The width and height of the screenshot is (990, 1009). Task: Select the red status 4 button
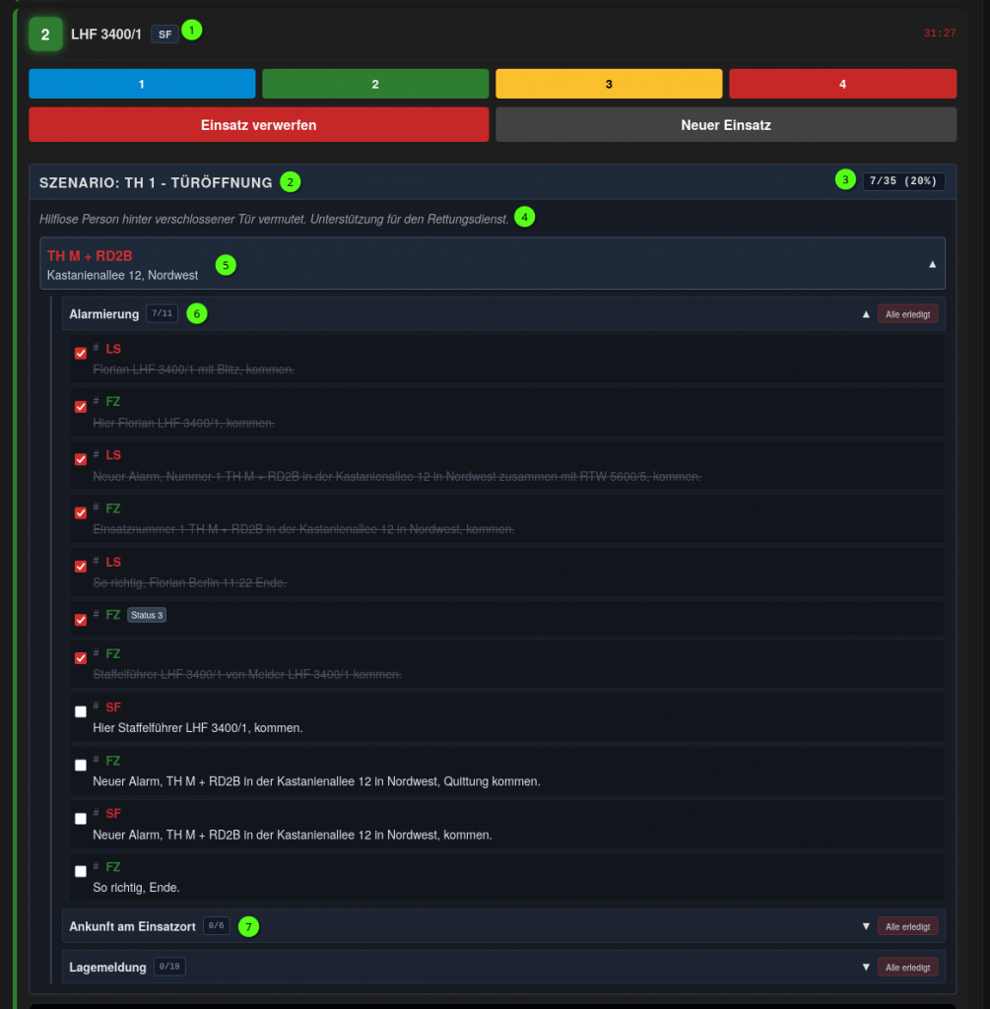(842, 84)
